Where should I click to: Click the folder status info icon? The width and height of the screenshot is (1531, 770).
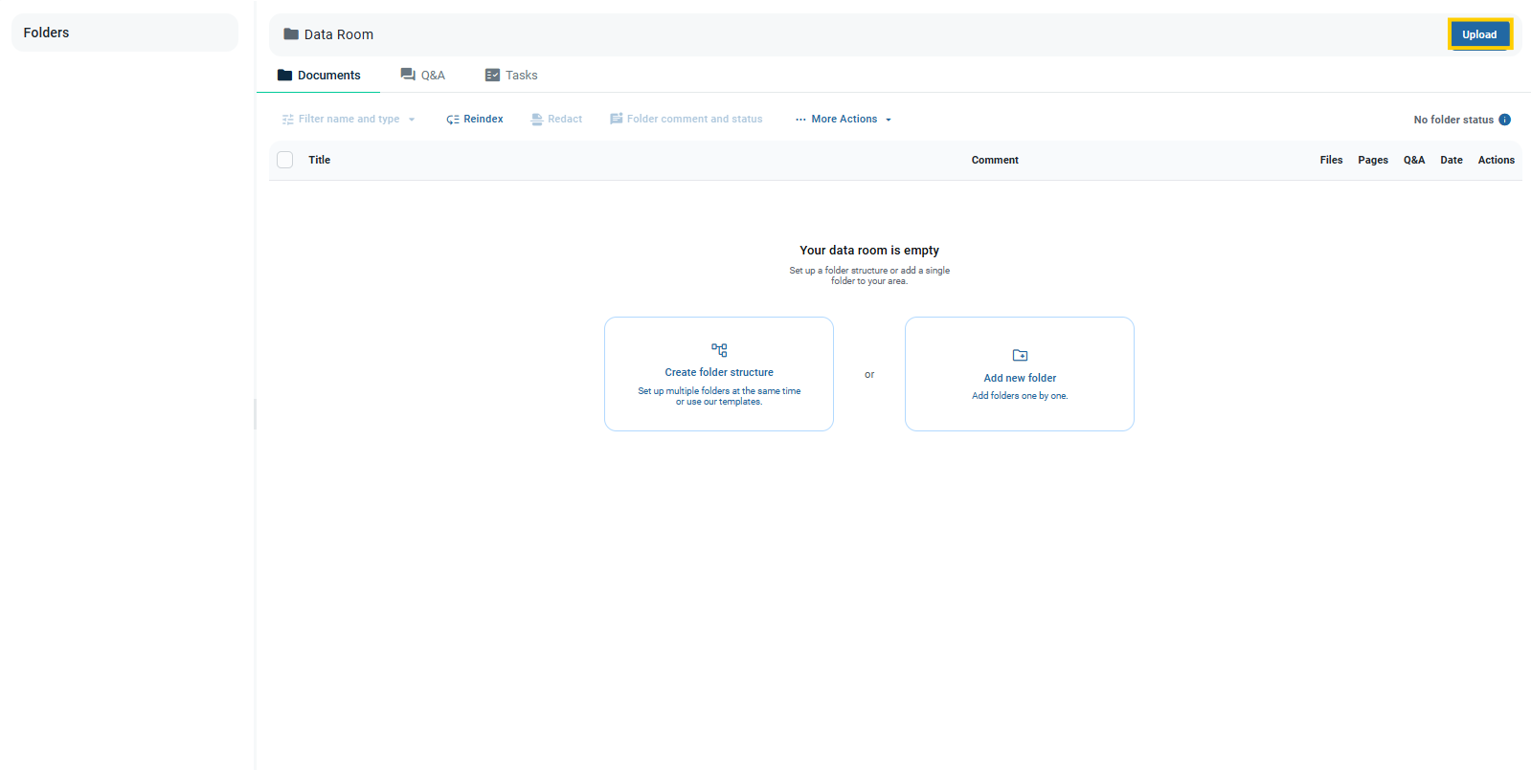point(1504,120)
